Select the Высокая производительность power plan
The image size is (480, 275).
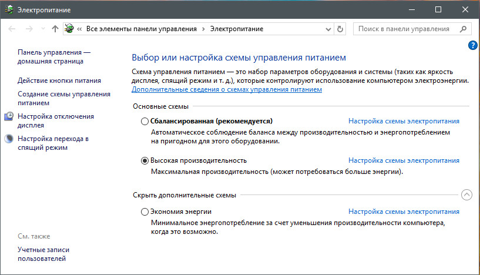(145, 160)
